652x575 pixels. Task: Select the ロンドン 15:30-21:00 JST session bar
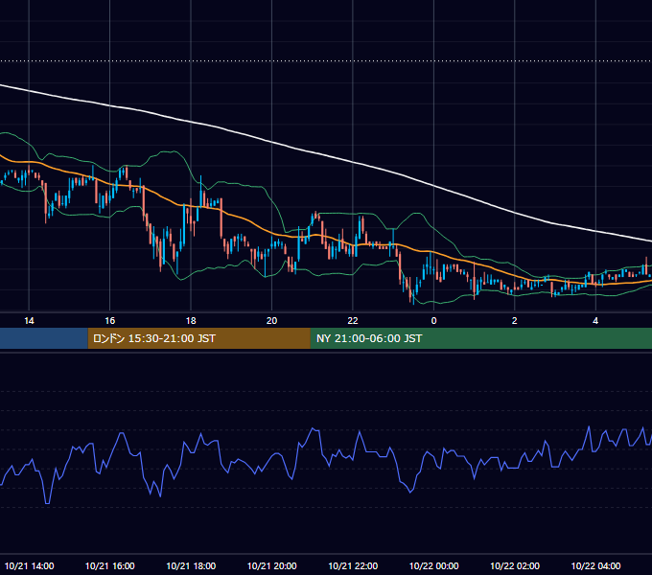point(198,338)
